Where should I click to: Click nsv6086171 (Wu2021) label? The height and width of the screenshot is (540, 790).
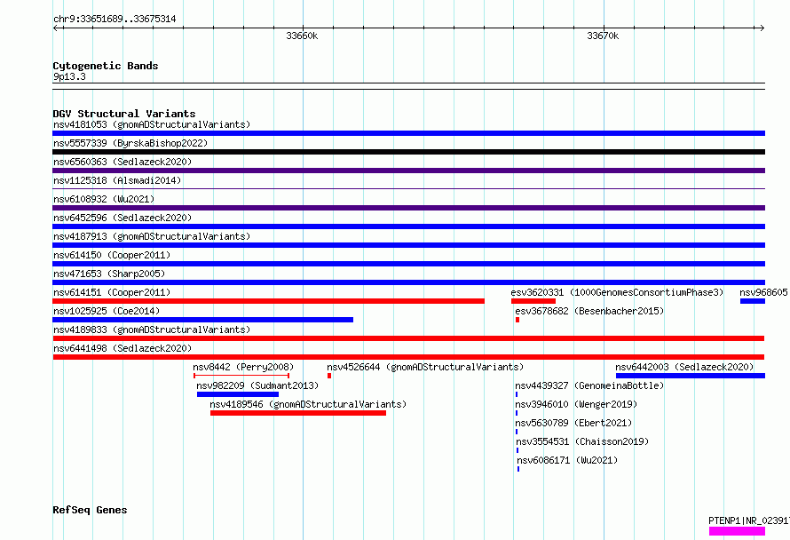pyautogui.click(x=567, y=460)
